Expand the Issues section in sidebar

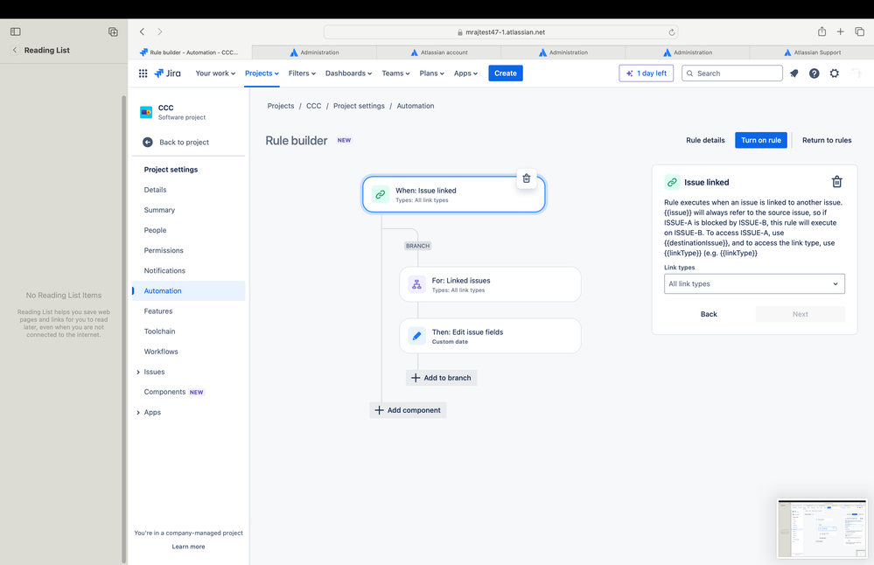click(x=138, y=373)
